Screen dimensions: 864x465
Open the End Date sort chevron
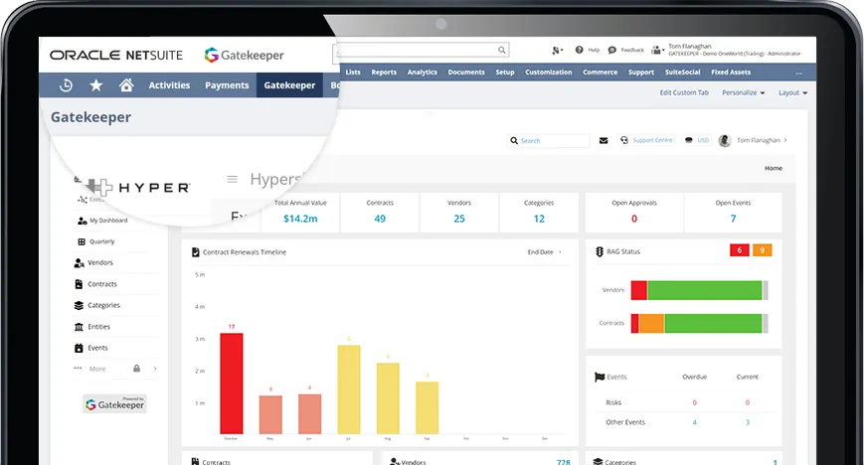[x=561, y=251]
